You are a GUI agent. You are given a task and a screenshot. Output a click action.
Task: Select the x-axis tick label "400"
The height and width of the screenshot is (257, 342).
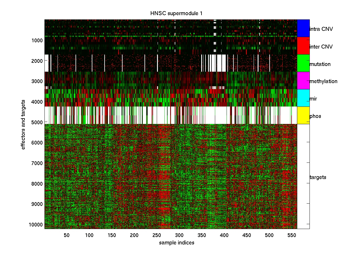[x=224, y=235]
